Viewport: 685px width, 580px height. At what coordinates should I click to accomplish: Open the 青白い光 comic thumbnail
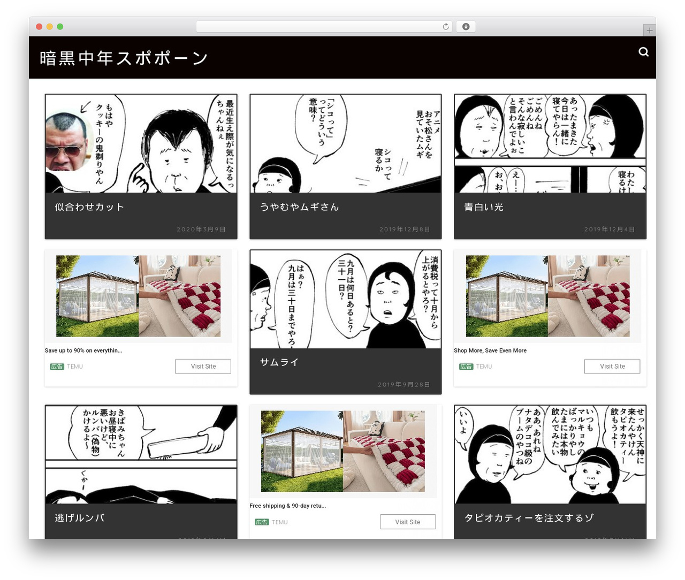pyautogui.click(x=550, y=143)
